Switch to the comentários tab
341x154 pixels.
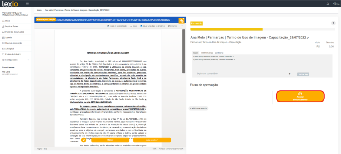click(x=207, y=53)
